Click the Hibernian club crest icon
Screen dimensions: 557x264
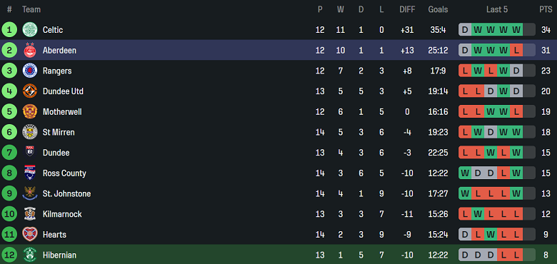tap(30, 255)
